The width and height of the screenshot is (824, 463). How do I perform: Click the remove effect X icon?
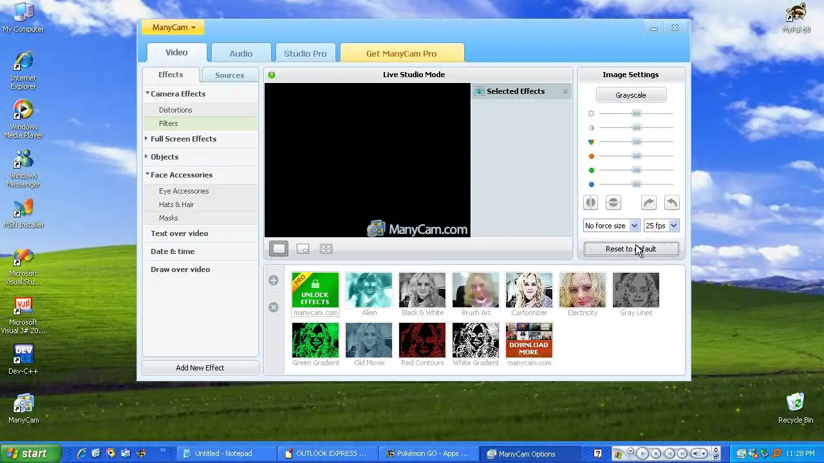click(x=274, y=307)
